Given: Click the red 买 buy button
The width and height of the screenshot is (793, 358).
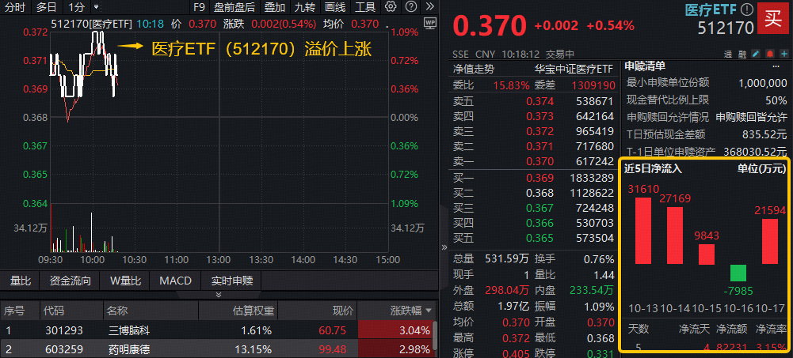Looking at the screenshot, I should click(x=772, y=18).
